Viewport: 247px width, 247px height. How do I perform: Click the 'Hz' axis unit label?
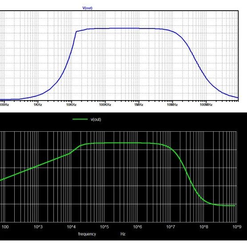(x=123, y=234)
